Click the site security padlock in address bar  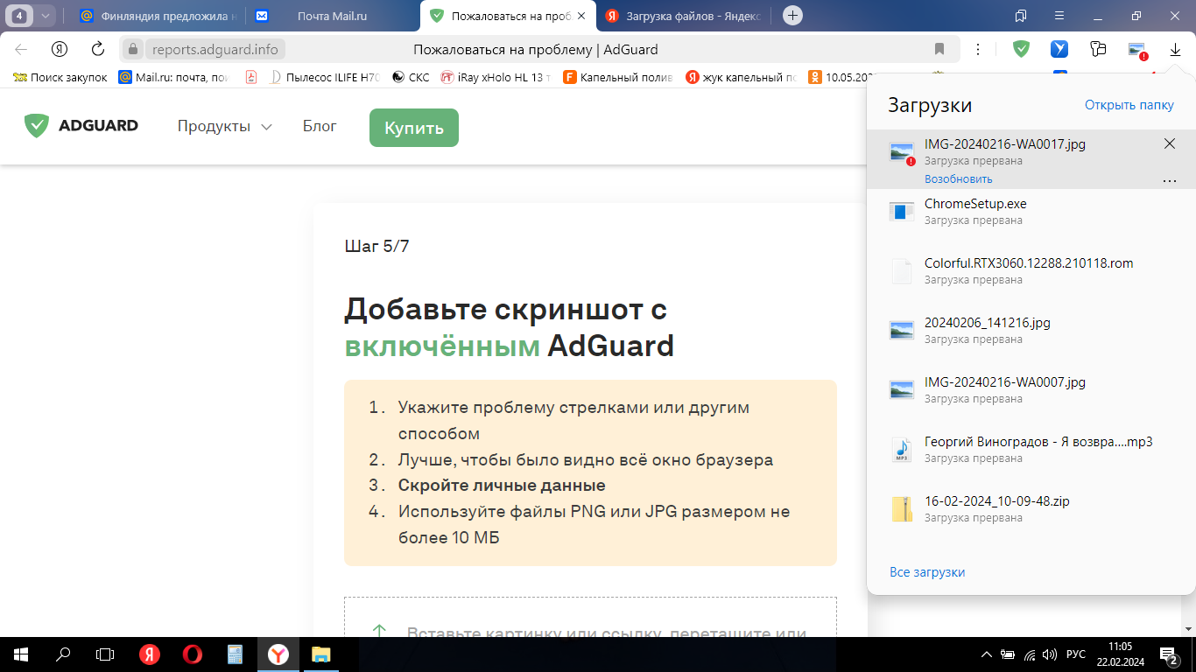pos(131,49)
